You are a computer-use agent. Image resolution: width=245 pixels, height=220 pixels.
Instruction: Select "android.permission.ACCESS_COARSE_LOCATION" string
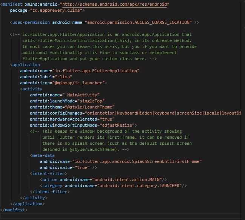click(x=138, y=22)
